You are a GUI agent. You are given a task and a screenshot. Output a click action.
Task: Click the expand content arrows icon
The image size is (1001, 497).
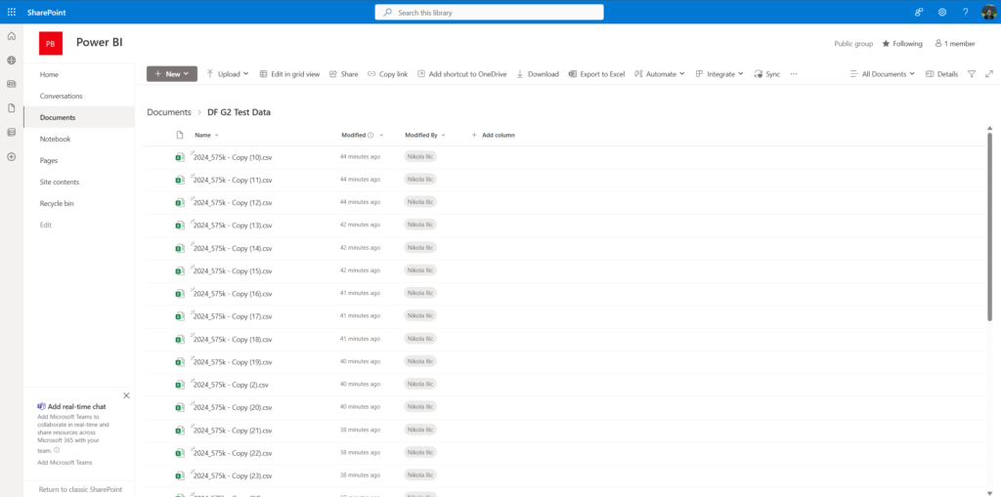pyautogui.click(x=988, y=74)
